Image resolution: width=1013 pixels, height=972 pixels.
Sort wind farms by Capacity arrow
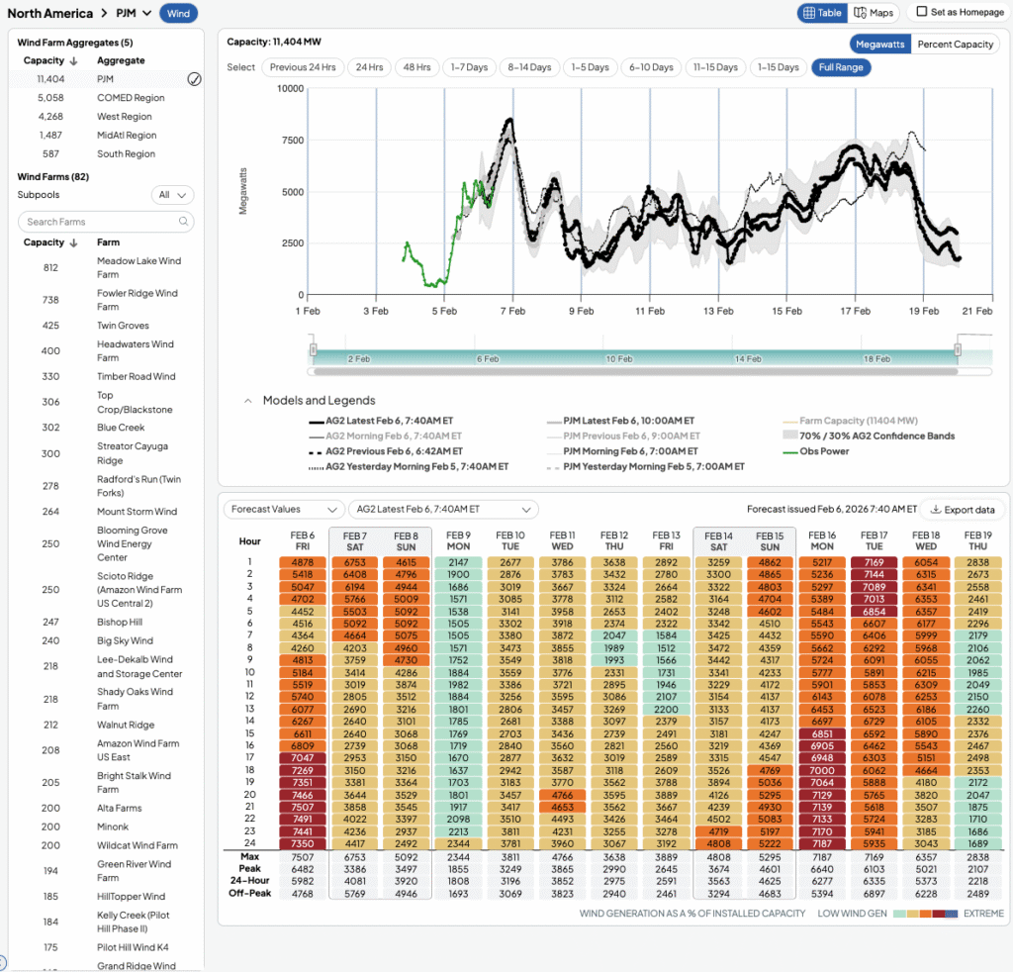pyautogui.click(x=73, y=243)
